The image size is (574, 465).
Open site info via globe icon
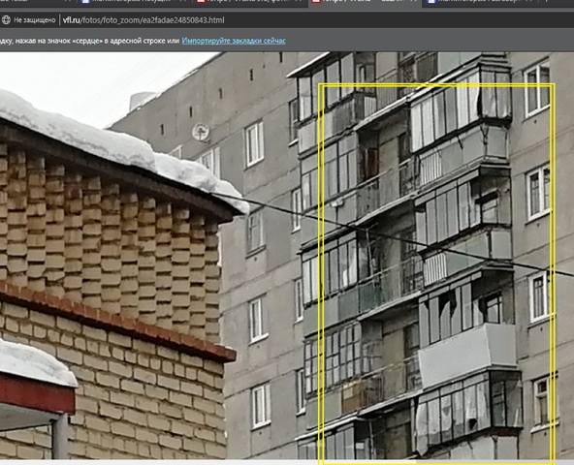point(6,20)
